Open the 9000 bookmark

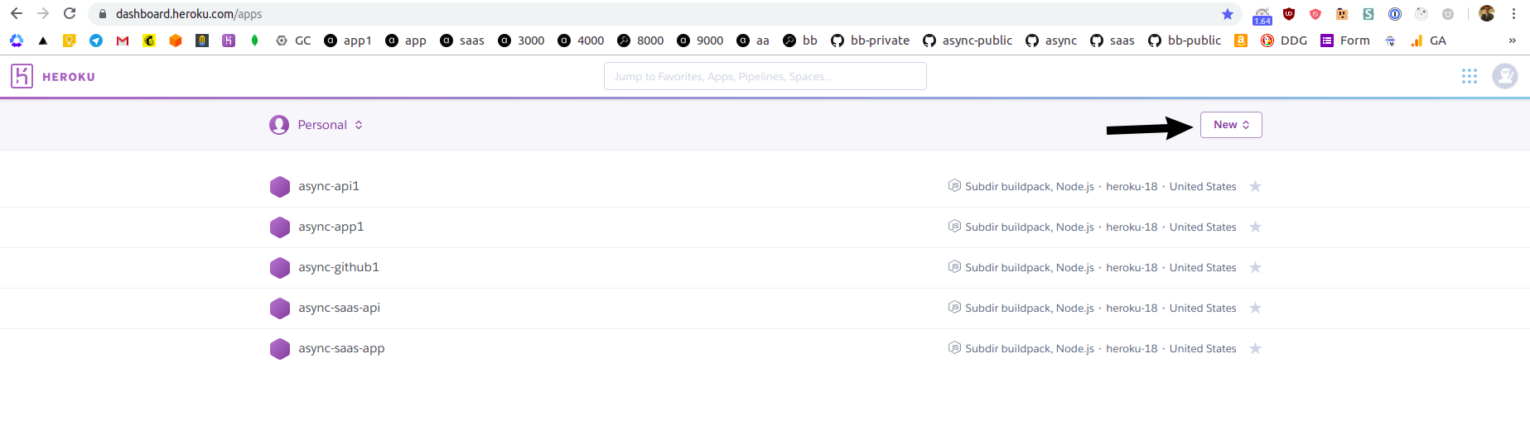point(700,41)
